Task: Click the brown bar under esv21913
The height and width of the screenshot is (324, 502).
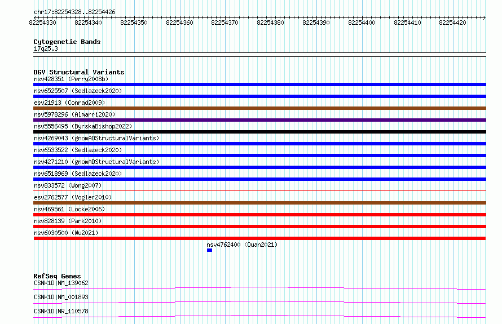Action: (259, 108)
